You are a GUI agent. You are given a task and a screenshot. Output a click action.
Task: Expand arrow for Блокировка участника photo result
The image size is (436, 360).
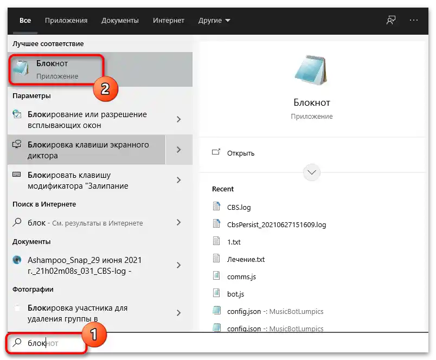(x=179, y=313)
